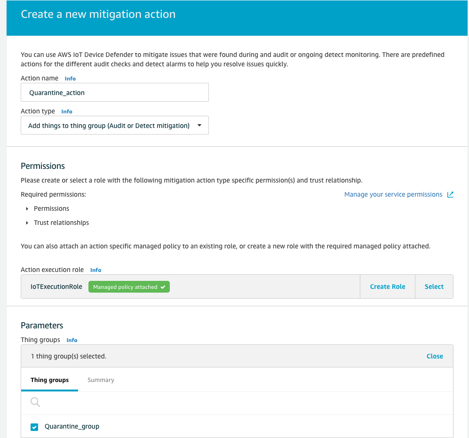Select the Thing groups tab
Screen dimensions: 469x438
(49, 380)
